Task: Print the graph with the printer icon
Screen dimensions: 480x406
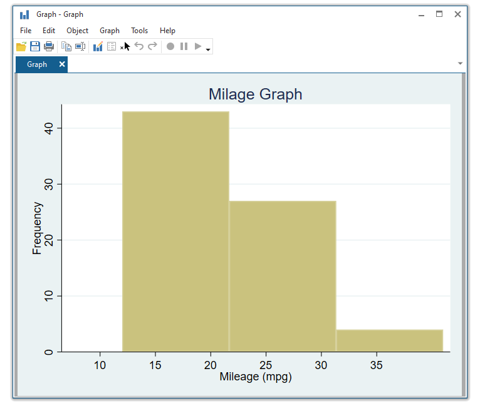Action: [49, 46]
